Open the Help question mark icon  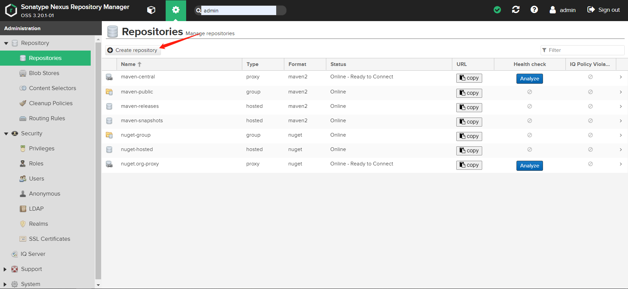click(x=534, y=10)
